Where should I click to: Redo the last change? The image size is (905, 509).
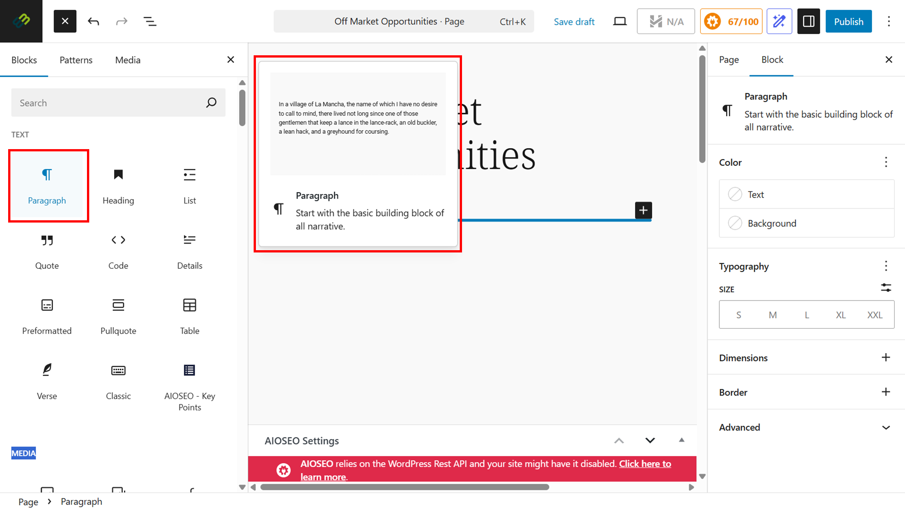click(x=121, y=21)
